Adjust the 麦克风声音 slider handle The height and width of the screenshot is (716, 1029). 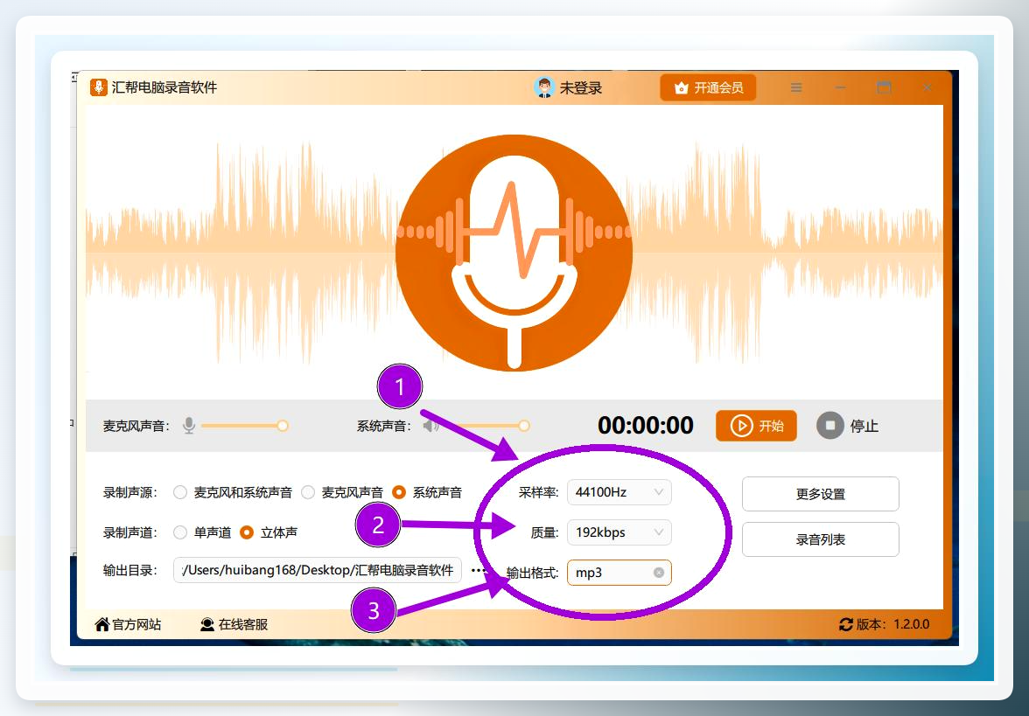coord(282,426)
